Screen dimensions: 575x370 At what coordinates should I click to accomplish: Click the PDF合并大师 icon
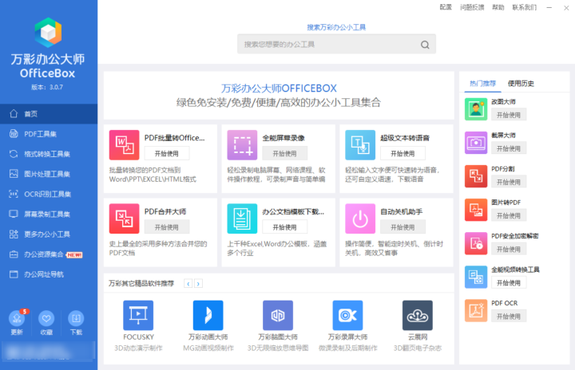pos(125,218)
